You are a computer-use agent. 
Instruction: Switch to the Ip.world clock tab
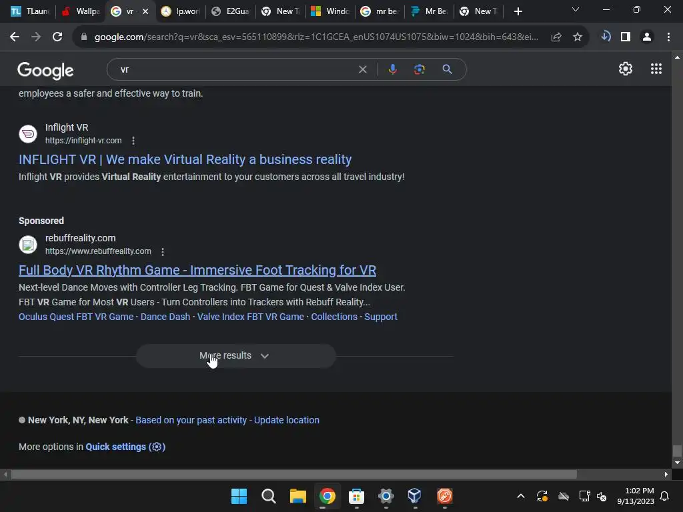180,11
